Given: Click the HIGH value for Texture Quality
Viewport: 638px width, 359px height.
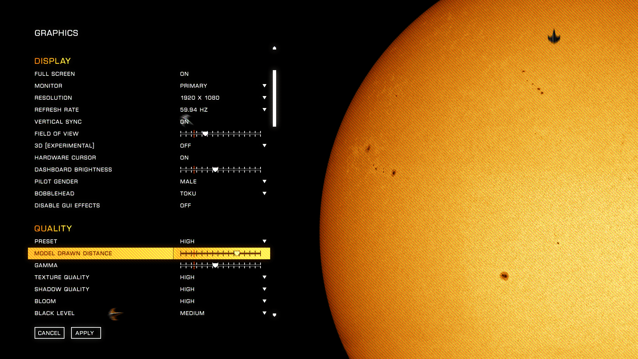Looking at the screenshot, I should point(187,277).
